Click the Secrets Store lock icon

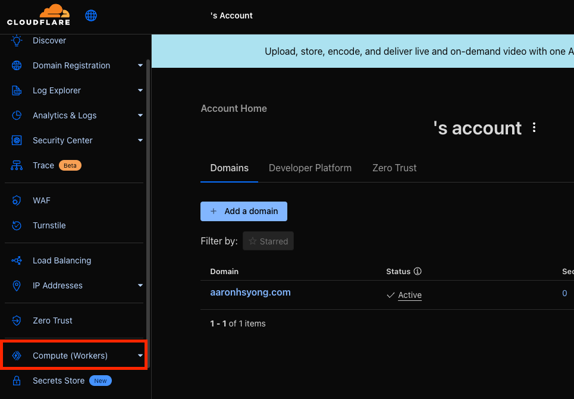pyautogui.click(x=17, y=381)
